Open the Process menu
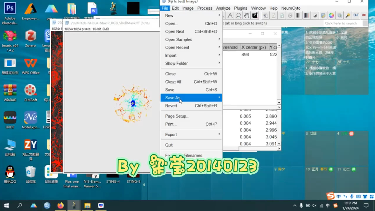This screenshot has height=211, width=375. pos(205,8)
